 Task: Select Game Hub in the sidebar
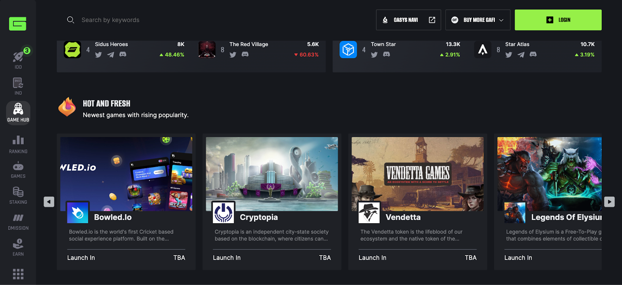click(x=18, y=113)
